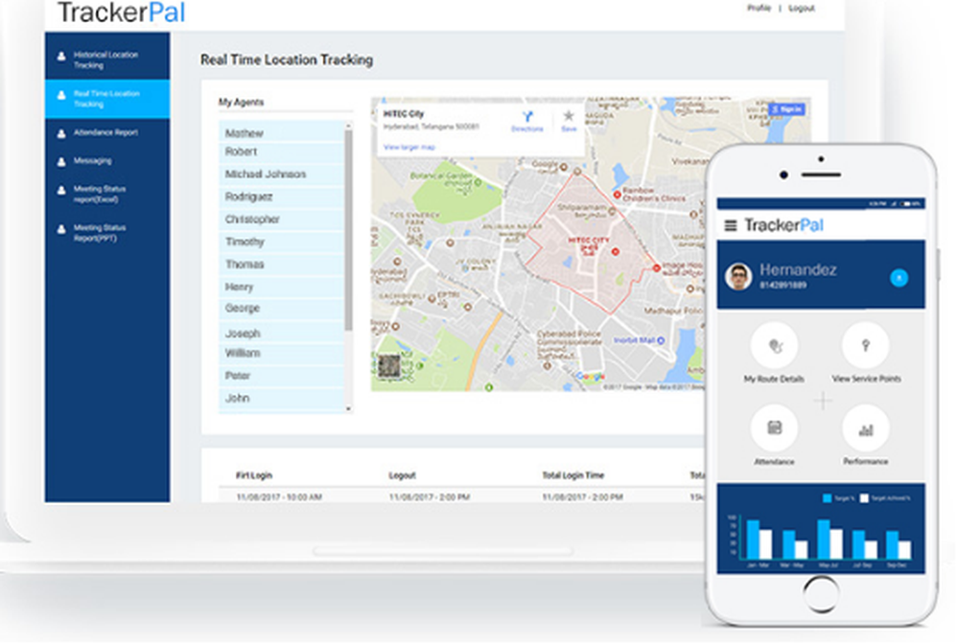Open Messaging from the sidebar
Viewport: 959px width, 644px height.
[107, 161]
